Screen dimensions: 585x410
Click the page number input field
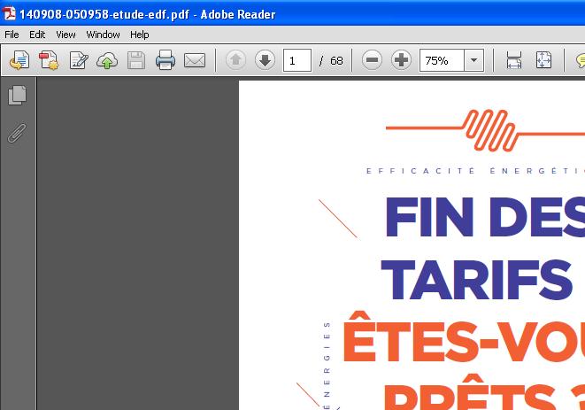296,60
